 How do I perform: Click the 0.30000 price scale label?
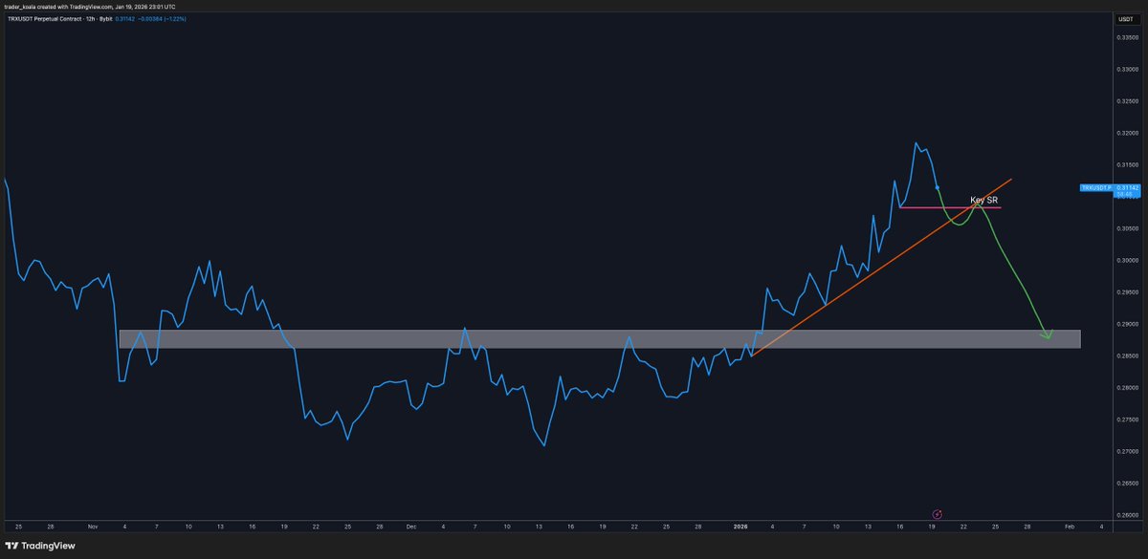coord(1127,260)
